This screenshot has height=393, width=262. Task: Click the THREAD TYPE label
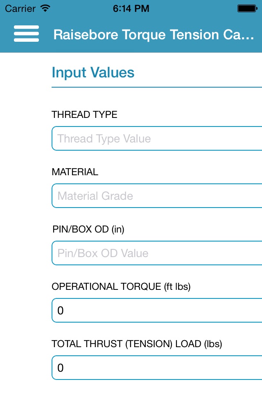point(84,115)
